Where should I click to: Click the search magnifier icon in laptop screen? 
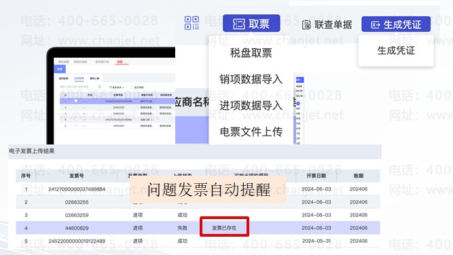pos(99,87)
